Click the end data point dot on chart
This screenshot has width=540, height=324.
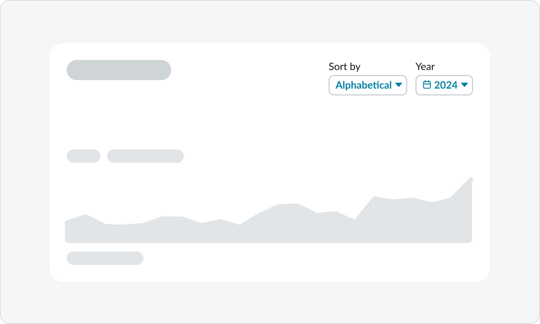(x=471, y=180)
